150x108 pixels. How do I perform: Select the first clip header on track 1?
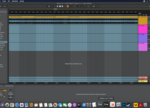[x=22, y=17]
